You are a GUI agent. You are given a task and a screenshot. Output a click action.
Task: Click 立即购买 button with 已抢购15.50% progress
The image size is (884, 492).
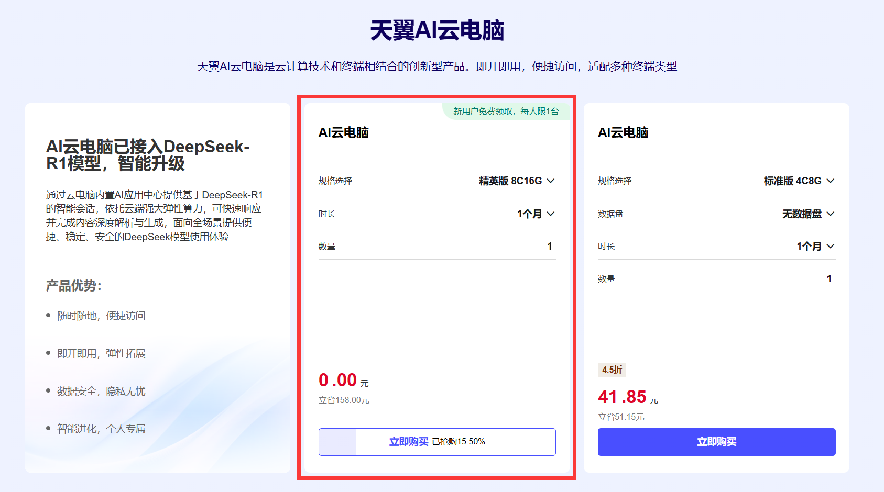click(x=437, y=442)
